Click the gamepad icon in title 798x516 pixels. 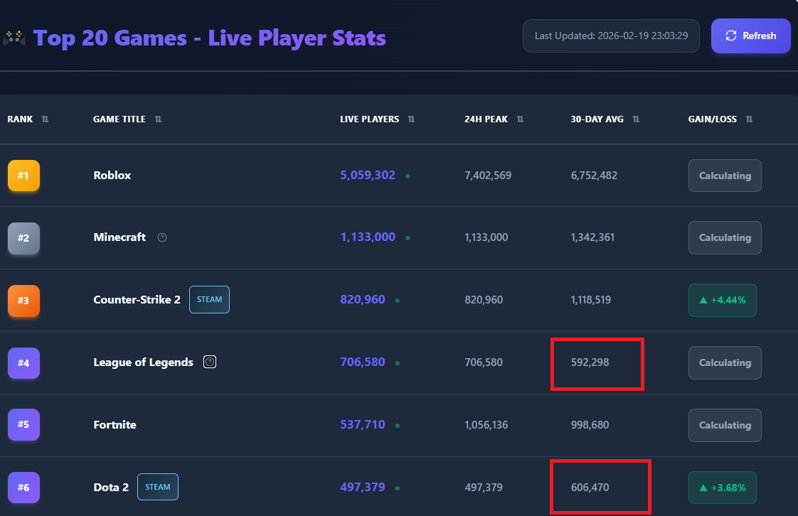14,38
